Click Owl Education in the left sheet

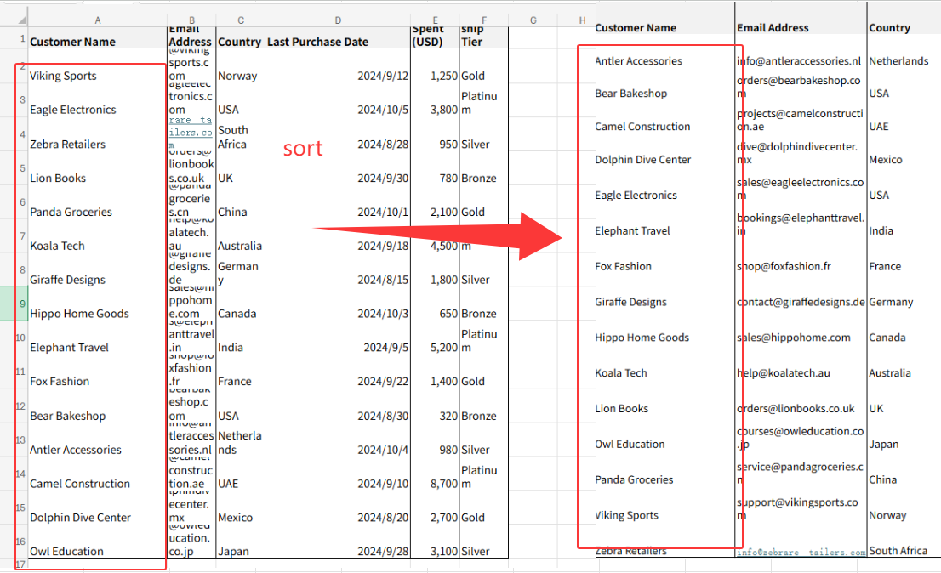(66, 552)
